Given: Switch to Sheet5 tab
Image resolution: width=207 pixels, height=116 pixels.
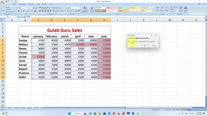Looking at the screenshot, I should [x=36, y=108].
